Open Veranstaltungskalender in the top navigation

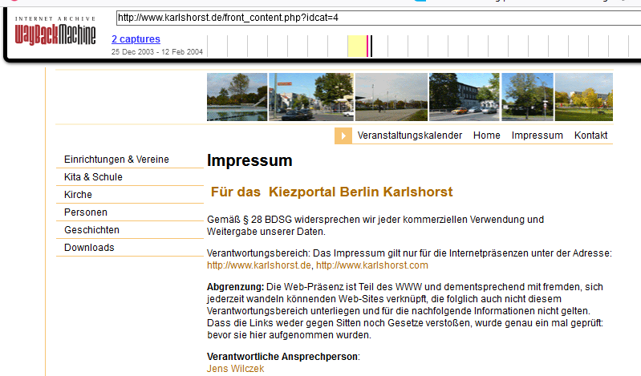pos(410,135)
